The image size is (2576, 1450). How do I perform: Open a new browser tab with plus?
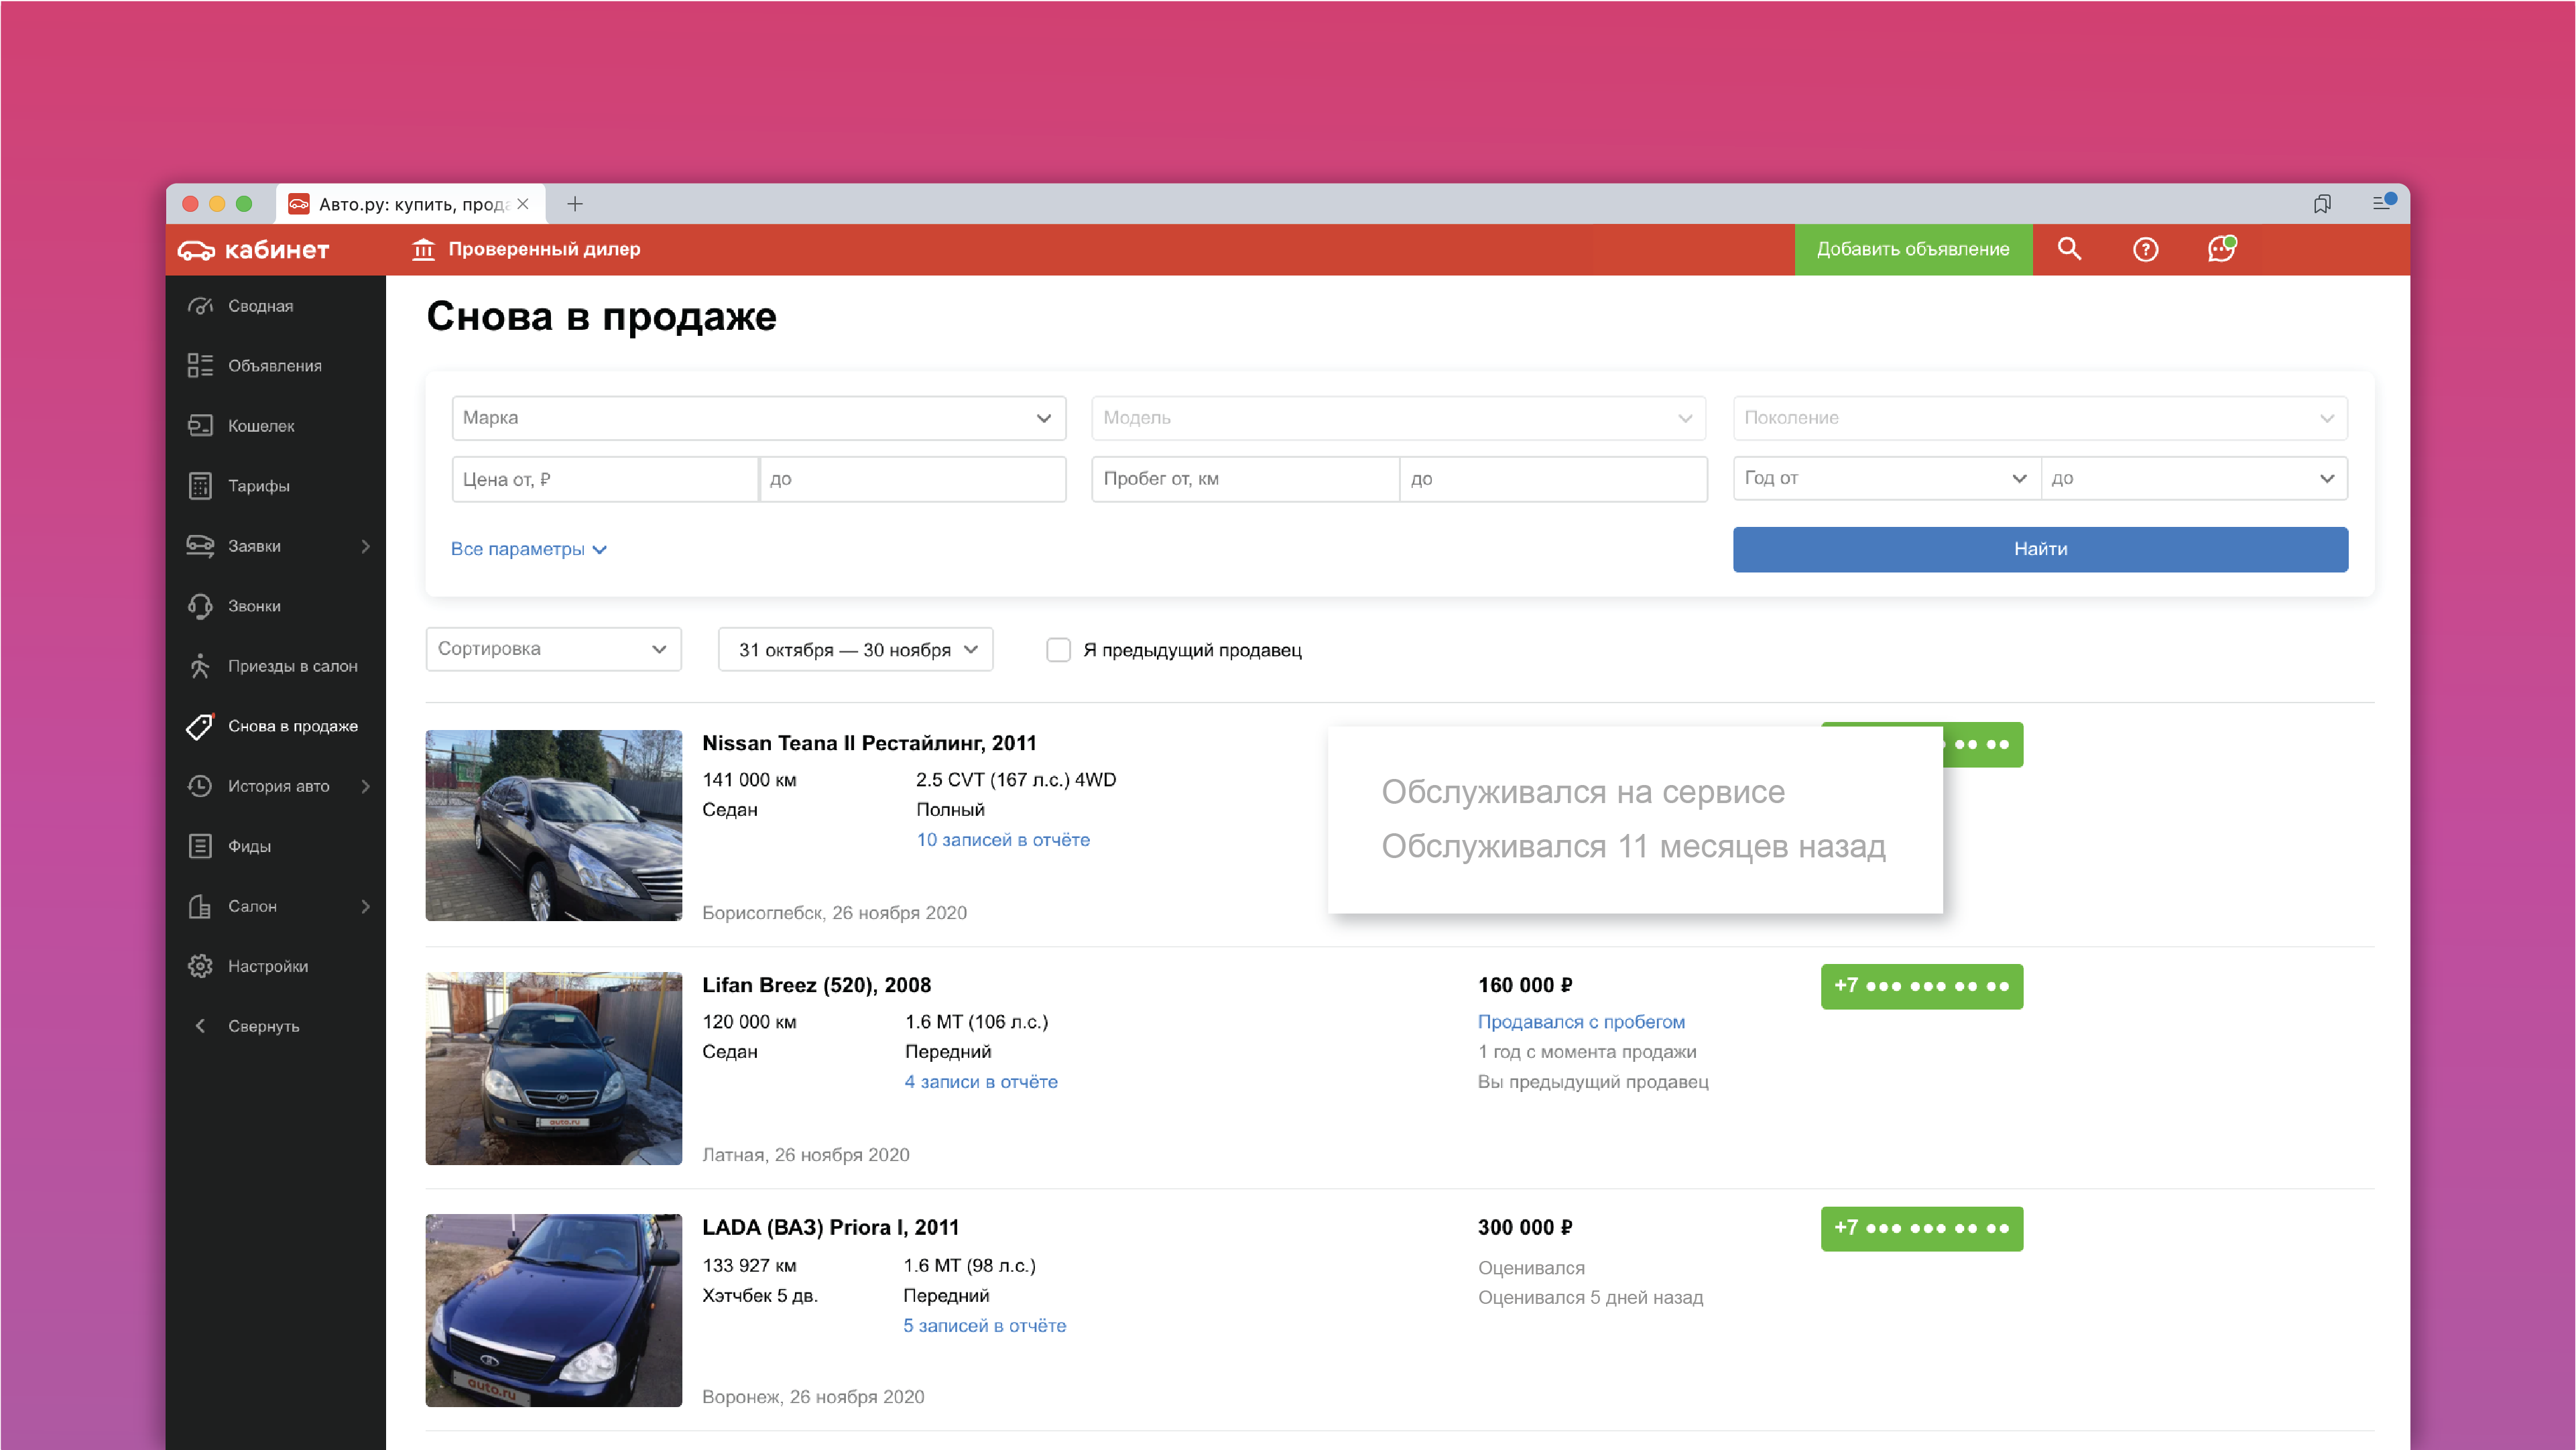575,204
